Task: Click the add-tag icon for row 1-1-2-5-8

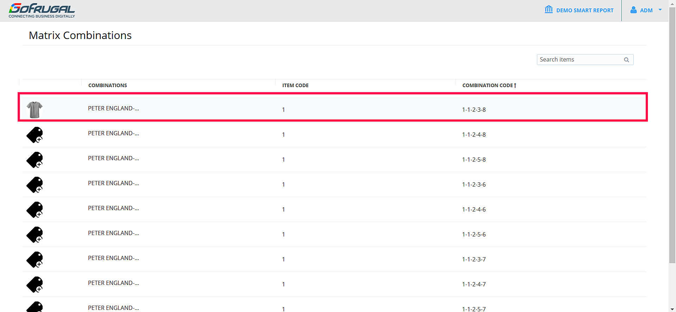Action: pos(35,160)
